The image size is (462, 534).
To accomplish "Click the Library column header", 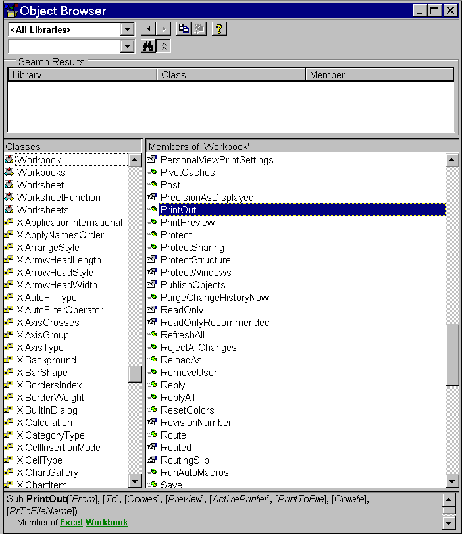I will coord(82,75).
